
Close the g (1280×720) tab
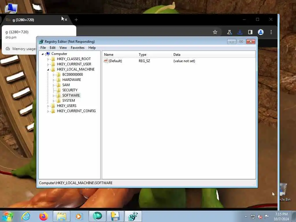coord(66,20)
